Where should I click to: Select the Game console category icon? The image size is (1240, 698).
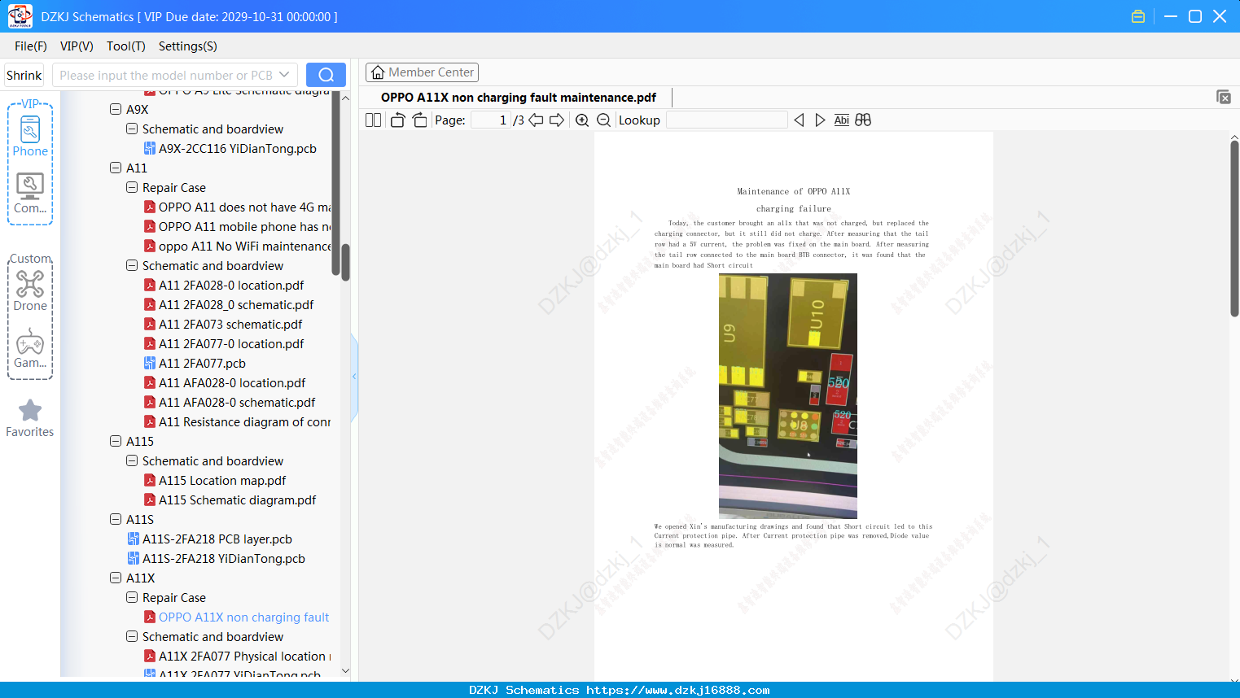click(30, 348)
